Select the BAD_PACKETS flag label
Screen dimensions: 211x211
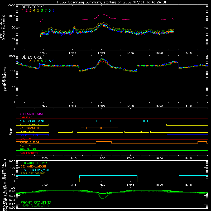pos(29,153)
